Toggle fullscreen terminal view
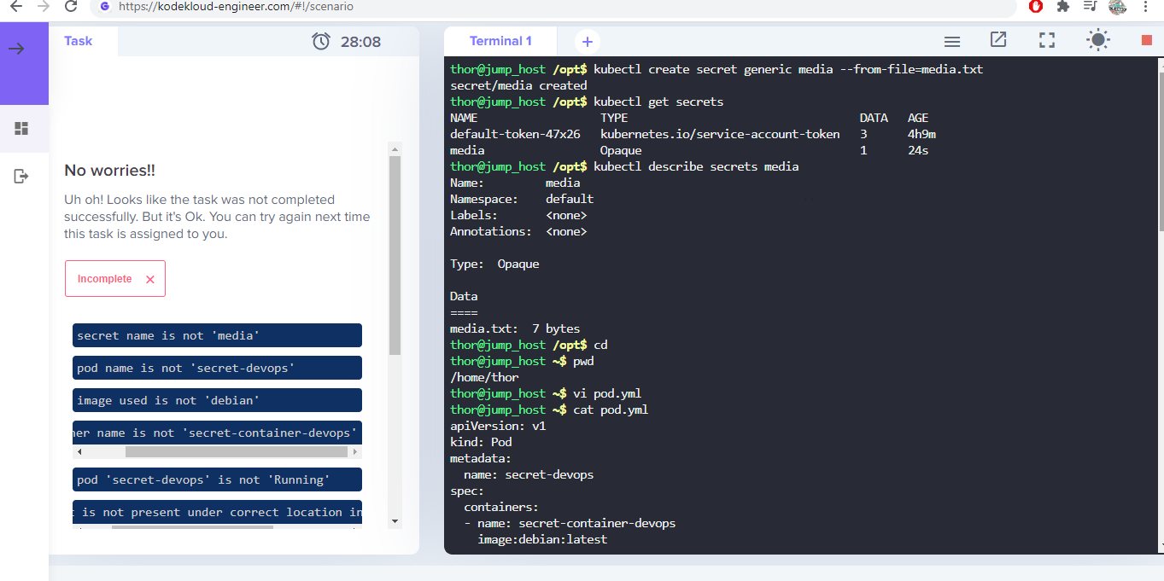This screenshot has width=1164, height=581. (x=1047, y=40)
